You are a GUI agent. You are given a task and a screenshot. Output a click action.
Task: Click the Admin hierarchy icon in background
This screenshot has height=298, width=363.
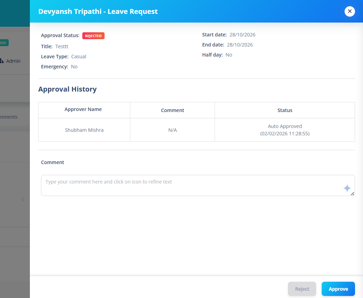tap(2, 61)
